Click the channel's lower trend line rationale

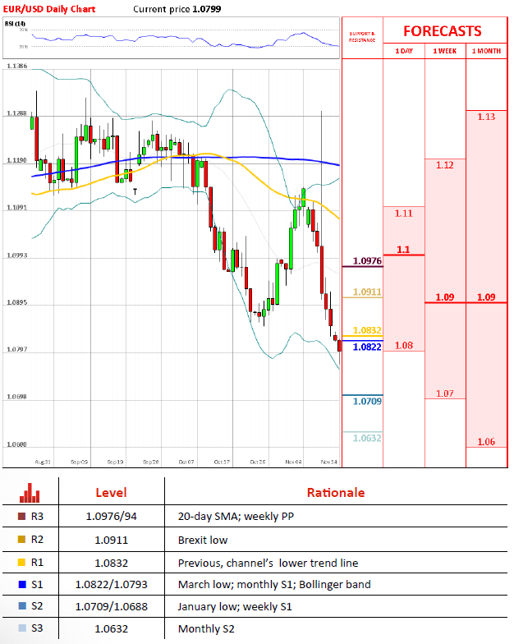coord(268,563)
